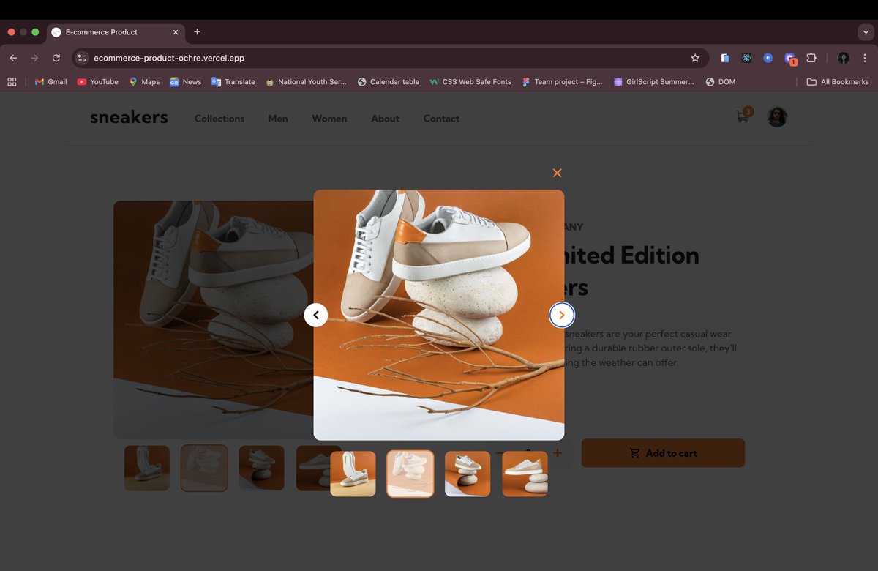Open the apps grid in the bookmarks bar
This screenshot has width=878, height=571.
[12, 82]
